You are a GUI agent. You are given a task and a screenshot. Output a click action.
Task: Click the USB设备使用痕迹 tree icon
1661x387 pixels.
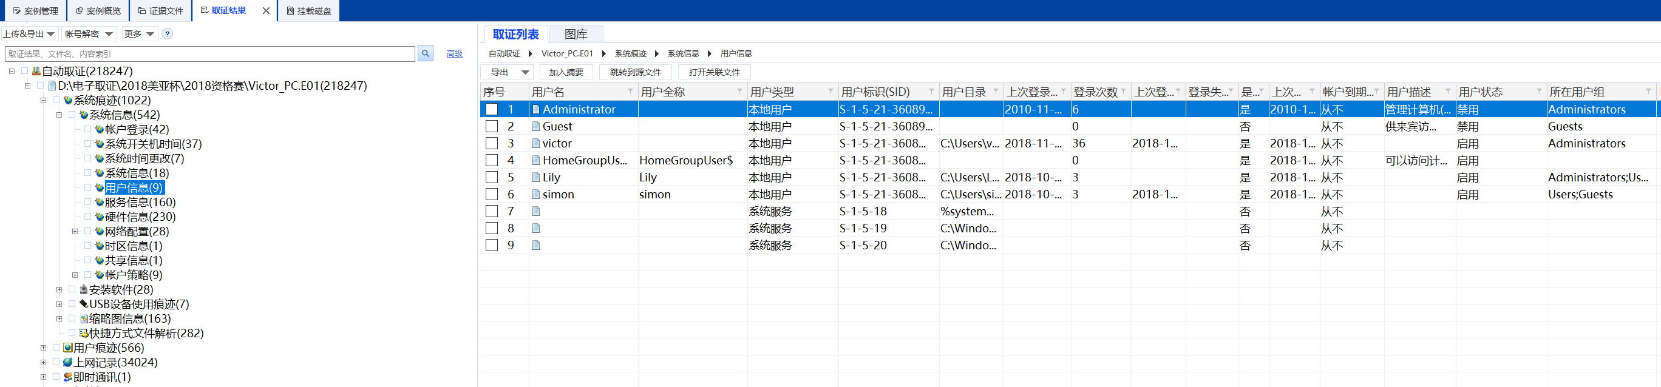84,304
